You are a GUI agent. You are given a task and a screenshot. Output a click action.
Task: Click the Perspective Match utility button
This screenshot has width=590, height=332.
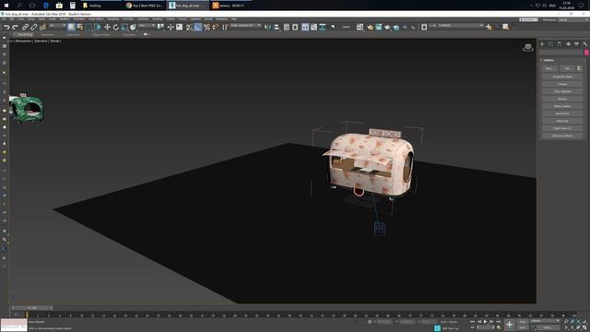point(562,77)
